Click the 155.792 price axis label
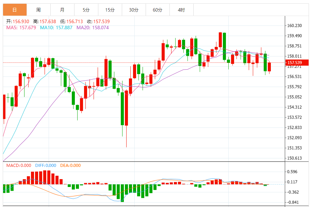Screen dimensions: 311x207 pyautogui.click(x=295, y=87)
